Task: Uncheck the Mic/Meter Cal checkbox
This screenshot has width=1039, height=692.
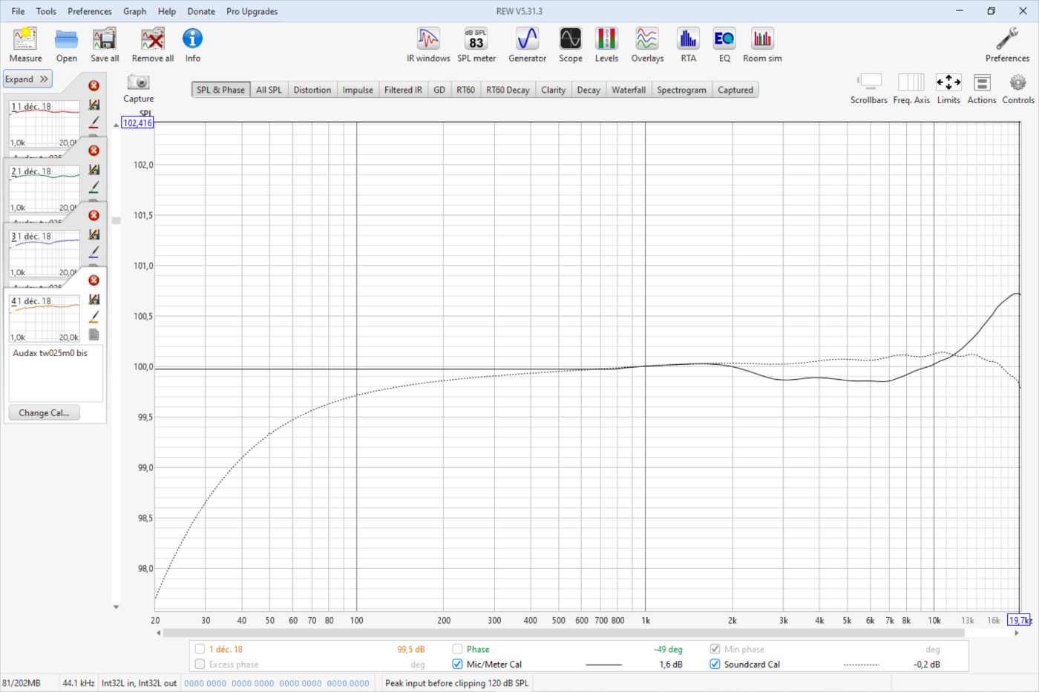Action: click(457, 665)
